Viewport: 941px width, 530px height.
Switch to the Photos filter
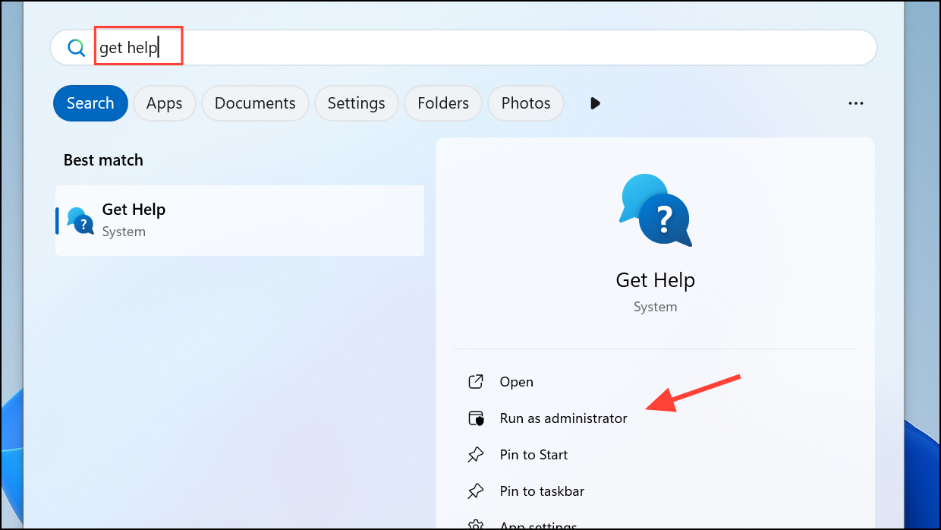[x=526, y=103]
